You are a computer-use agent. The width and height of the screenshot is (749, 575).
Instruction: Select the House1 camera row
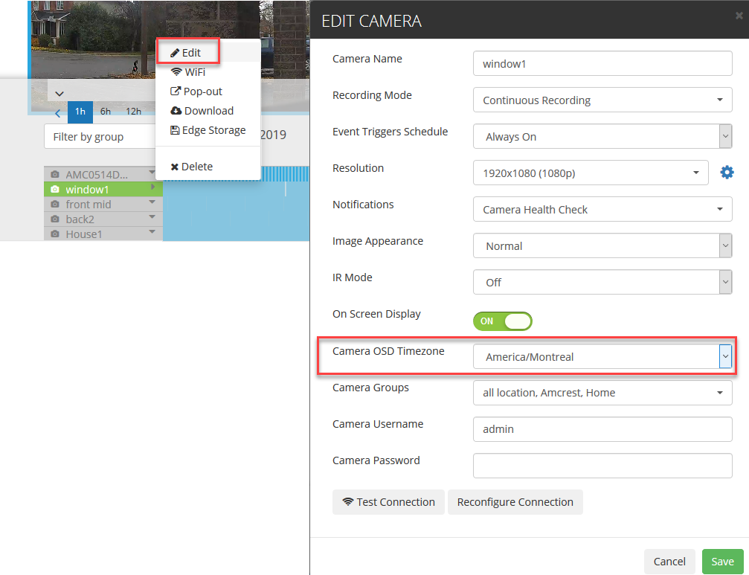tap(103, 234)
